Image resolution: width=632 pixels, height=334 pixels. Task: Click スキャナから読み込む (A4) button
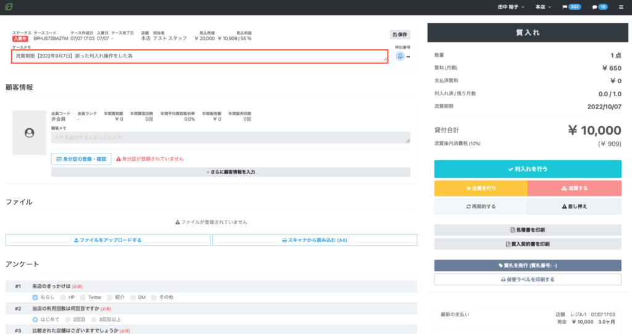pyautogui.click(x=315, y=240)
